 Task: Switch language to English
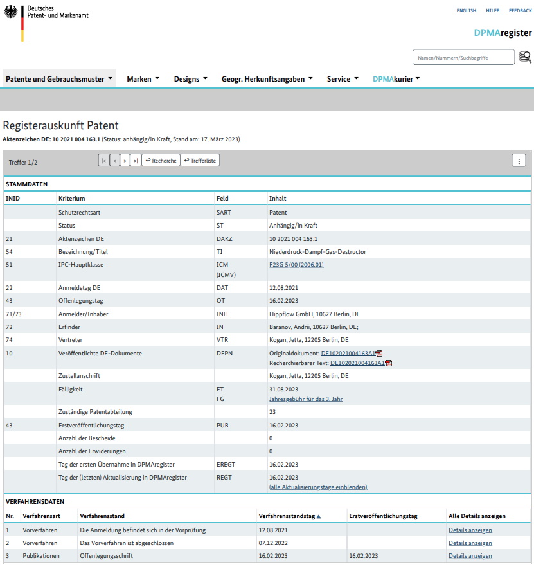coord(466,11)
